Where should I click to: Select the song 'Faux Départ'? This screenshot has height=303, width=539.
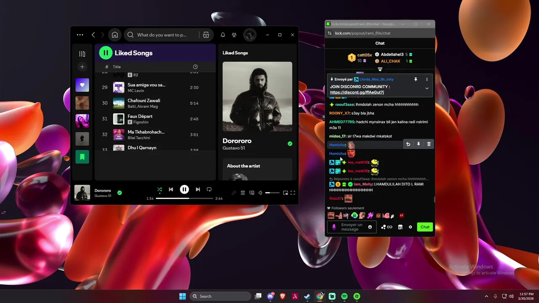click(x=140, y=116)
